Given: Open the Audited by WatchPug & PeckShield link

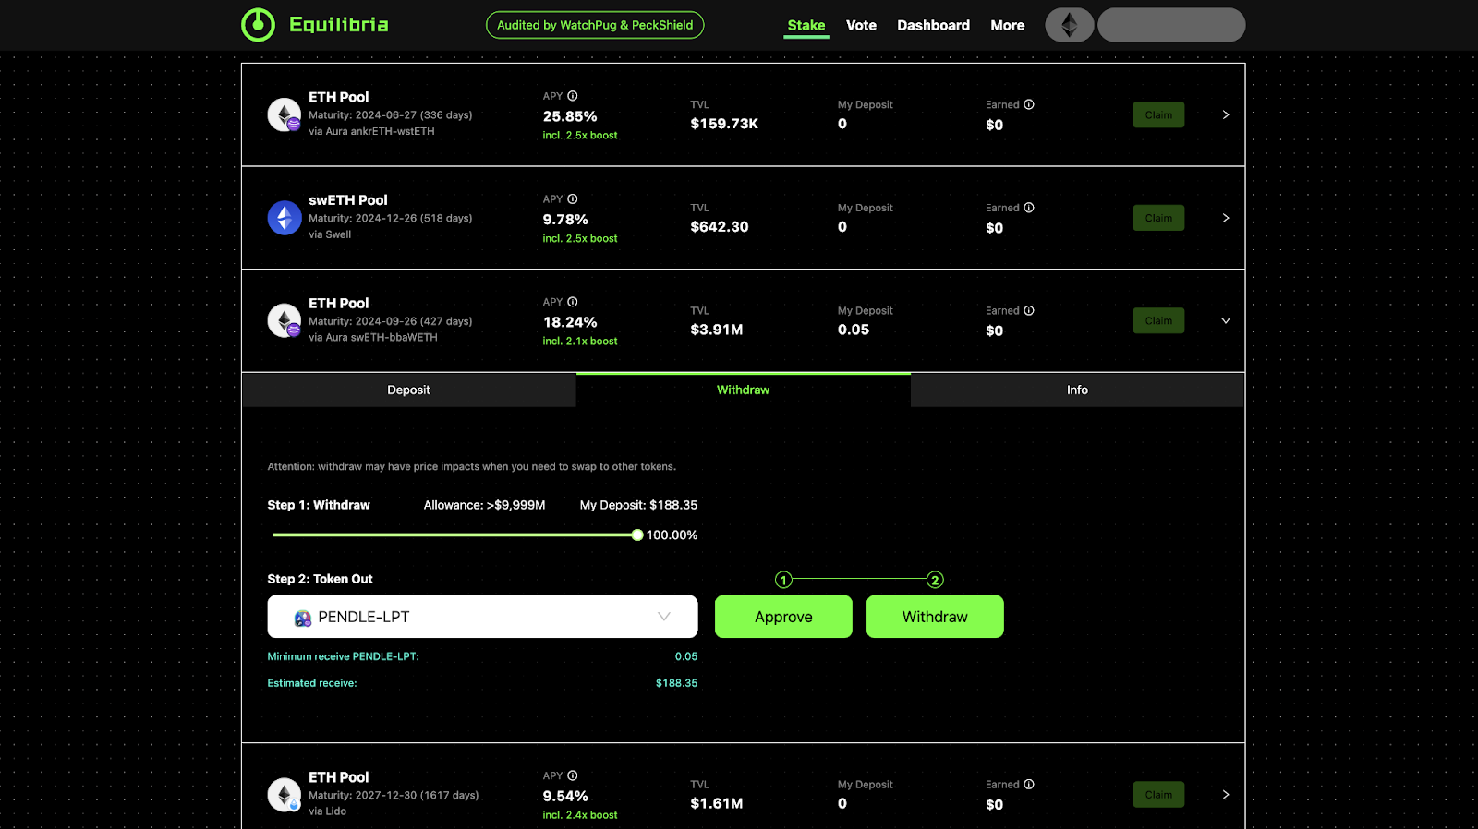Looking at the screenshot, I should point(595,25).
